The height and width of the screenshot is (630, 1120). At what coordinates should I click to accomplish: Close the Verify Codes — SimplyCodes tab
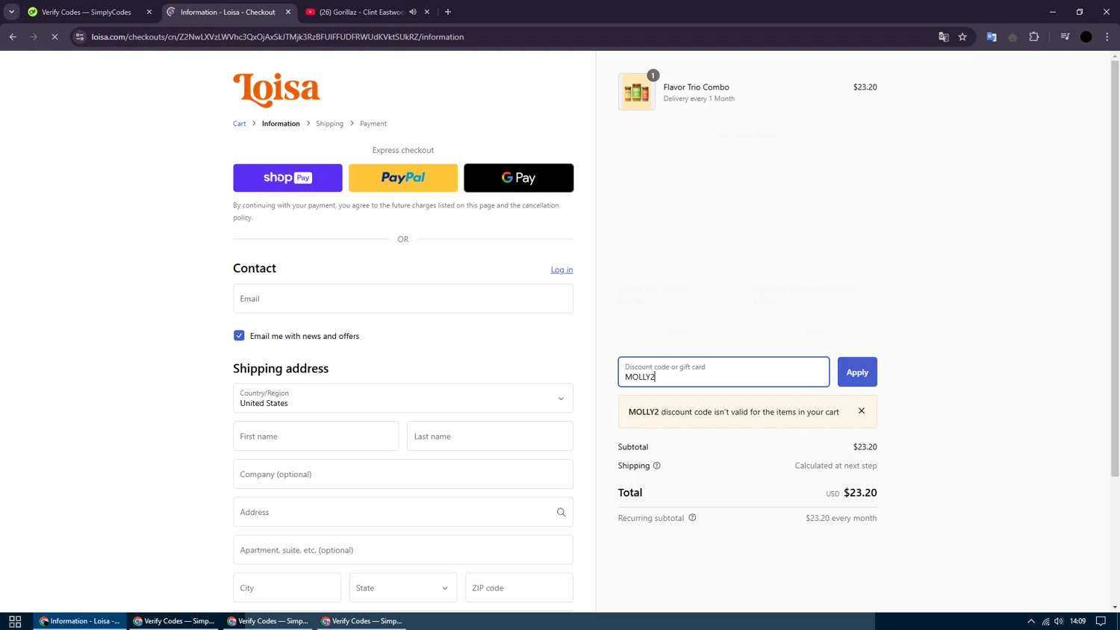point(149,12)
